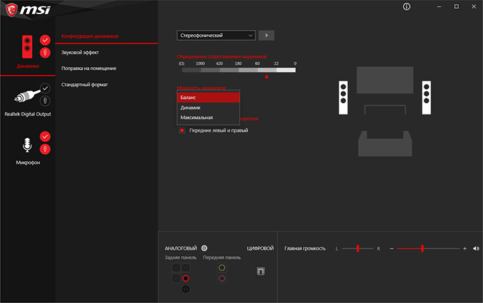Screen dimensions: 483x303
Task: Adjust the Главная громкость volume slider handle
Action: [x=423, y=248]
